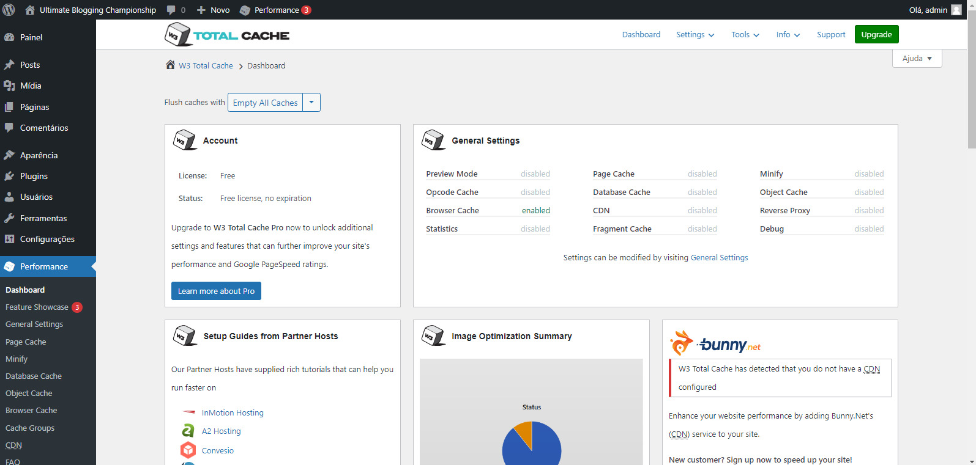Select Object Cache in sidebar submenu
Viewport: 976px width, 465px height.
(29, 394)
